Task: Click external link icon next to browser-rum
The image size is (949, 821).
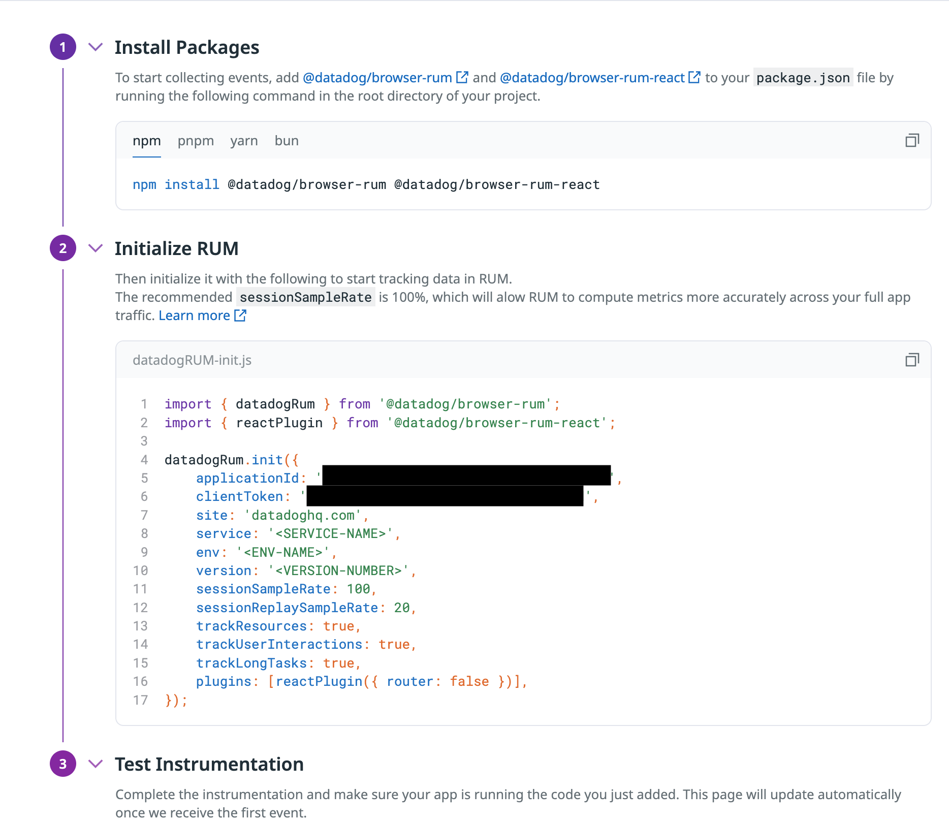Action: 462,77
